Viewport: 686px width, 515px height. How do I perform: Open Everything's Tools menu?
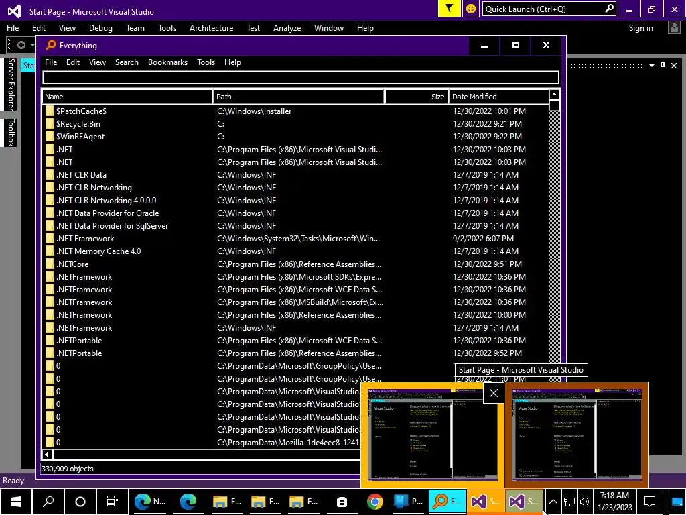[206, 62]
